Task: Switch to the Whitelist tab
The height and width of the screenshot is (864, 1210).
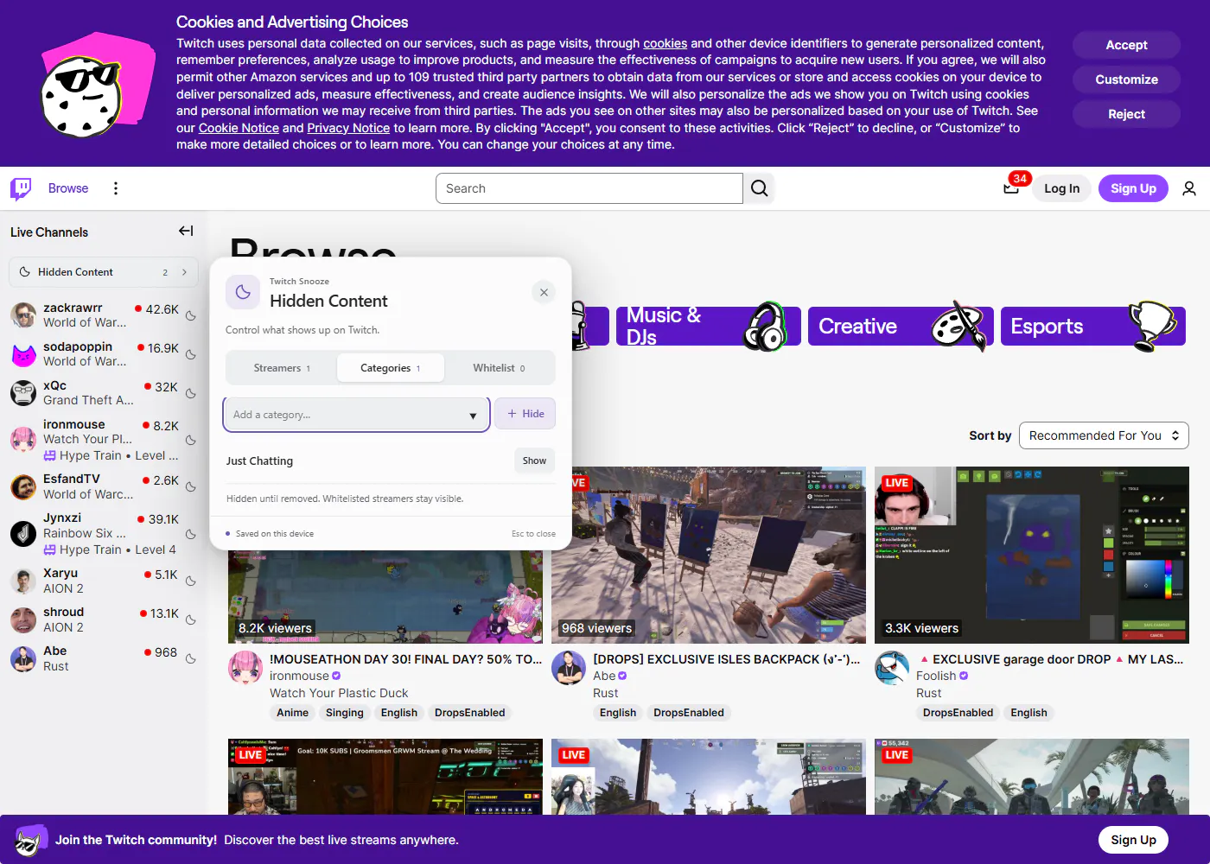Action: [499, 368]
